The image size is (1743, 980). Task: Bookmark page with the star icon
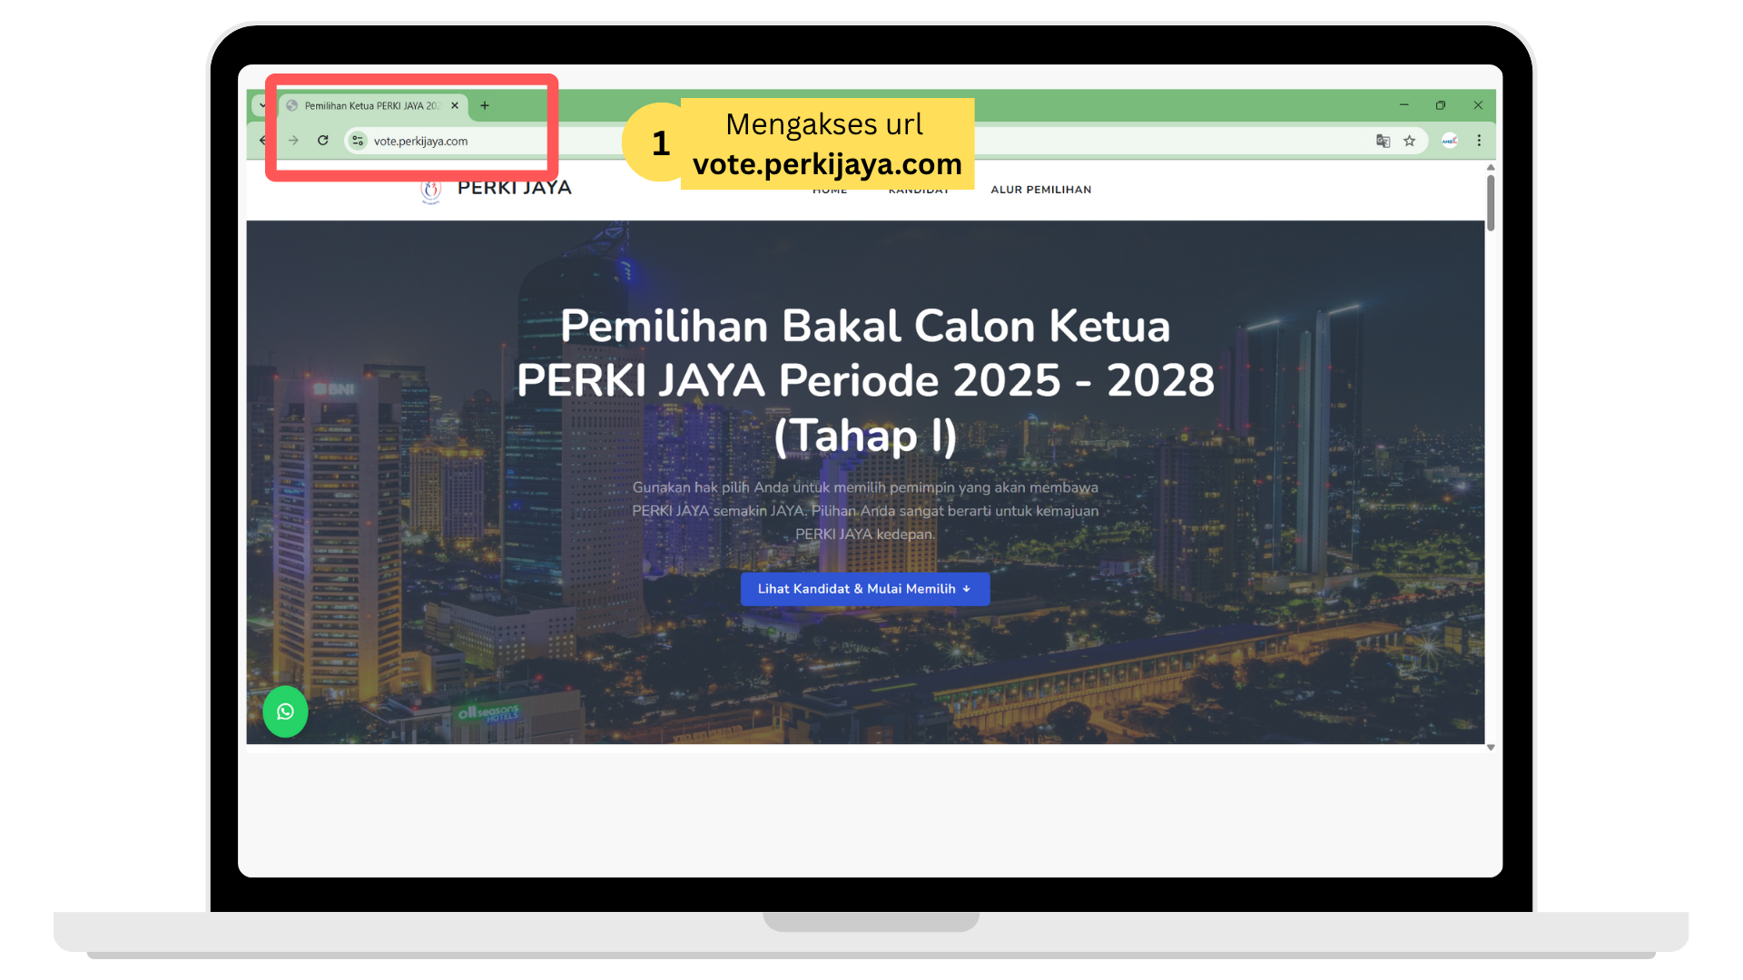(x=1409, y=141)
